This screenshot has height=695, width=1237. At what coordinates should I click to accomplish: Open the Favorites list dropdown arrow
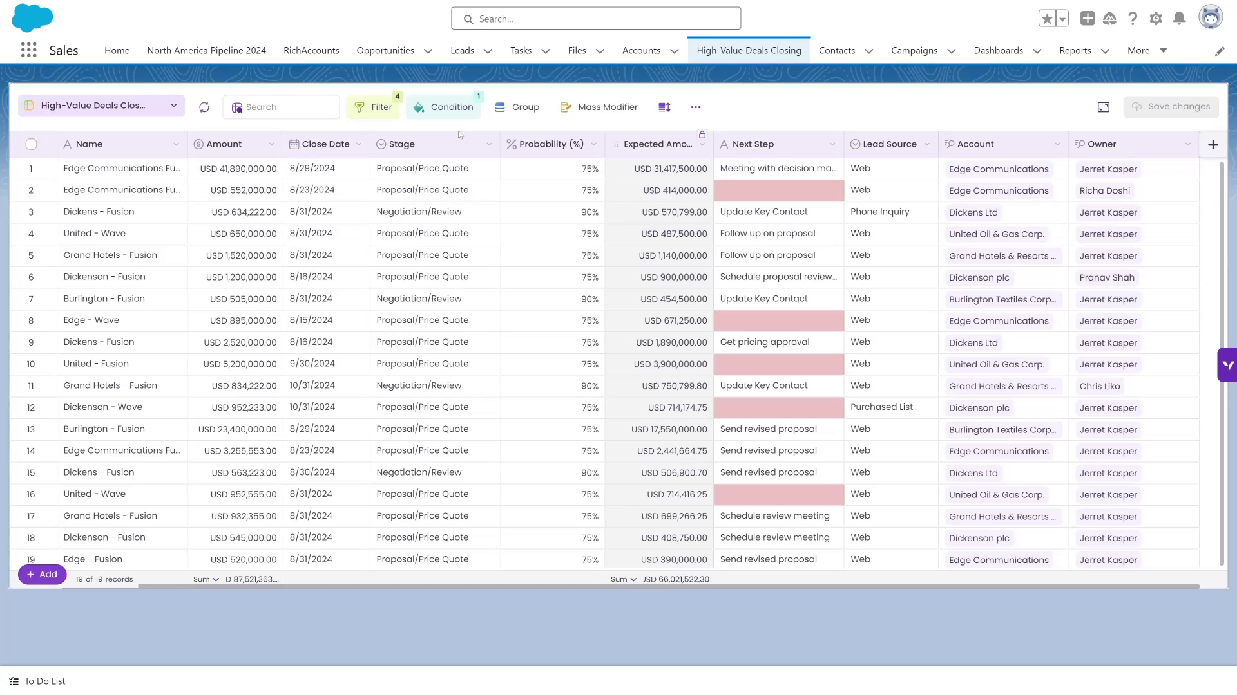tap(1062, 19)
